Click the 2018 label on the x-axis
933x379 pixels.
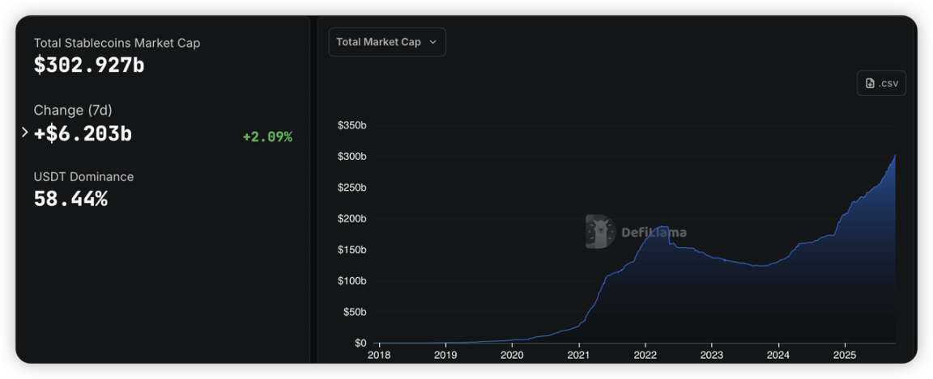pos(379,355)
